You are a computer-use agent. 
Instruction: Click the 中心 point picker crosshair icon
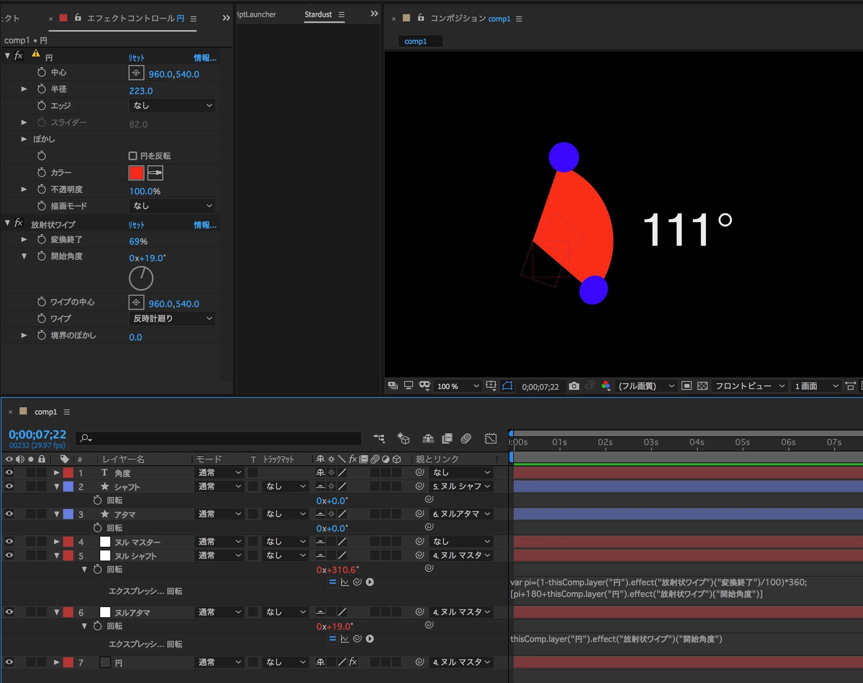136,73
